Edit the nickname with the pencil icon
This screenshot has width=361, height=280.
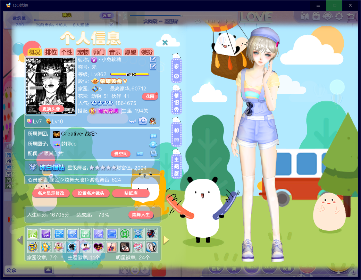pos(153,59)
